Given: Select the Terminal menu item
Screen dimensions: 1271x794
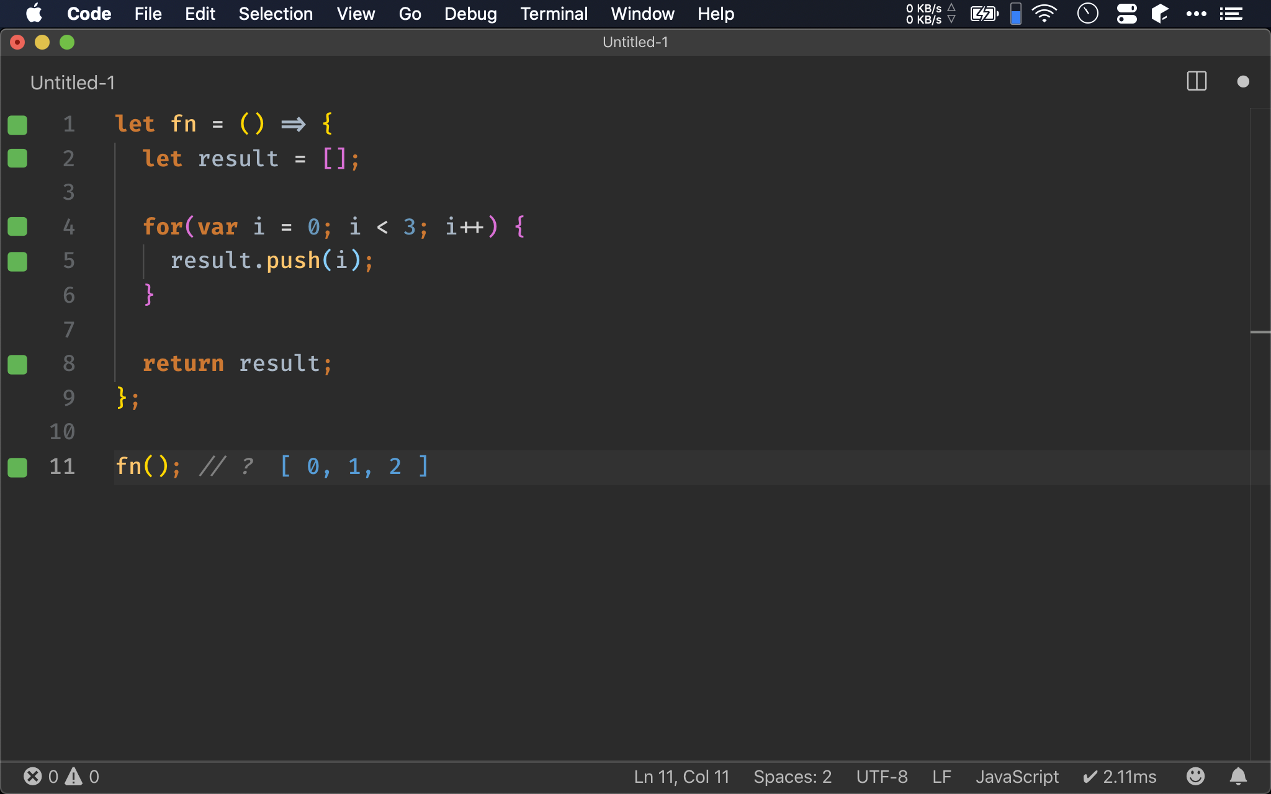Looking at the screenshot, I should click(x=553, y=13).
